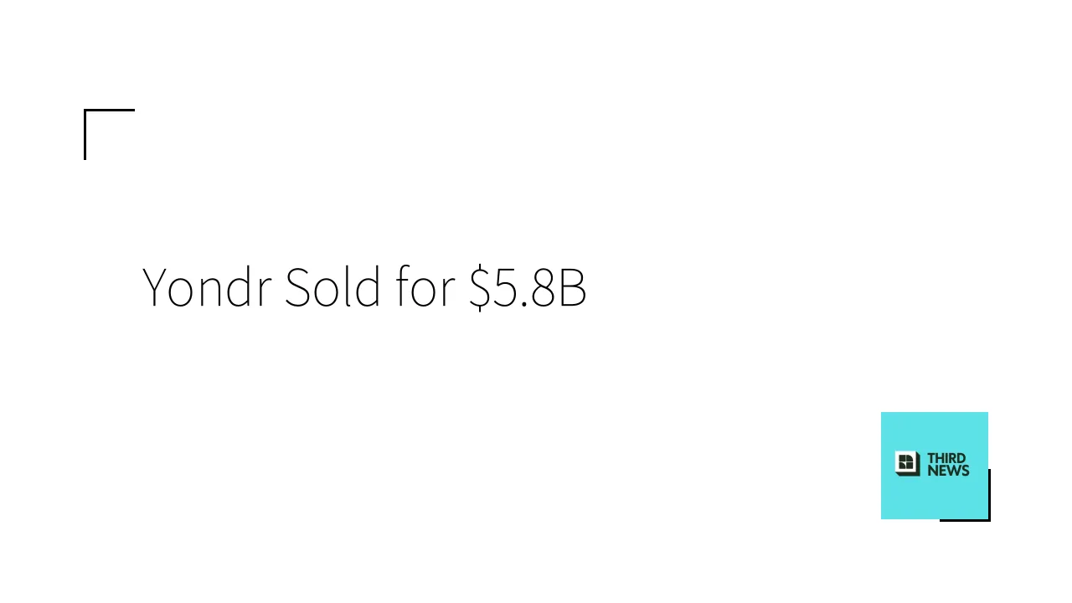Screen dimensions: 1072x603
Task: Click the digit "8" in the headline
Action: click(543, 287)
